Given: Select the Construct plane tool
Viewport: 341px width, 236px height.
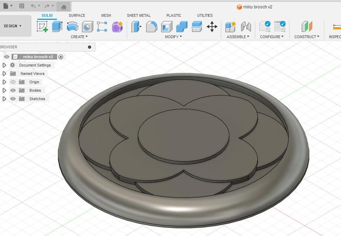Looking at the screenshot, I should coord(307,26).
